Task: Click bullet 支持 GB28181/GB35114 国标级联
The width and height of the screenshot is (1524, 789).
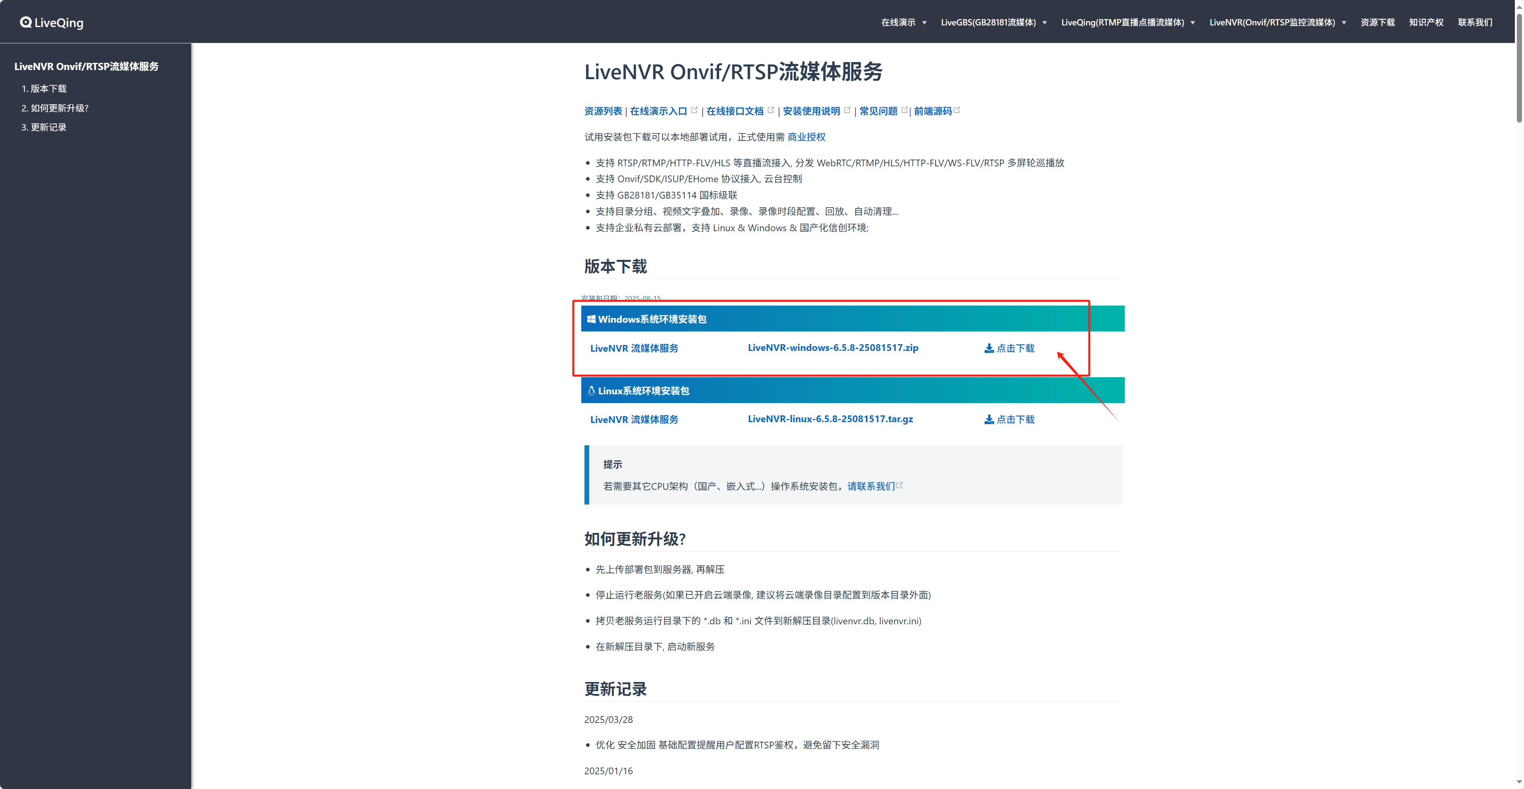Action: tap(666, 195)
